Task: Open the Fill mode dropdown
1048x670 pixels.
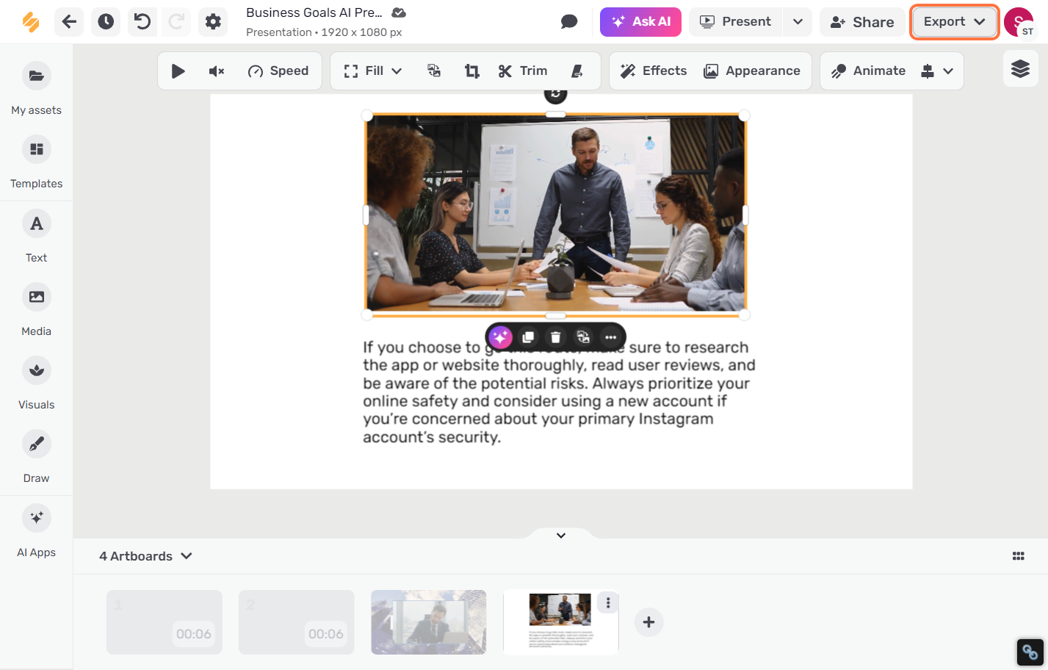Action: coord(373,71)
